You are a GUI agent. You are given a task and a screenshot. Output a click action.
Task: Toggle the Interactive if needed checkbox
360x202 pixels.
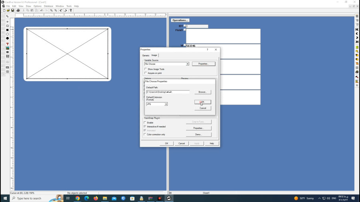pyautogui.click(x=145, y=127)
